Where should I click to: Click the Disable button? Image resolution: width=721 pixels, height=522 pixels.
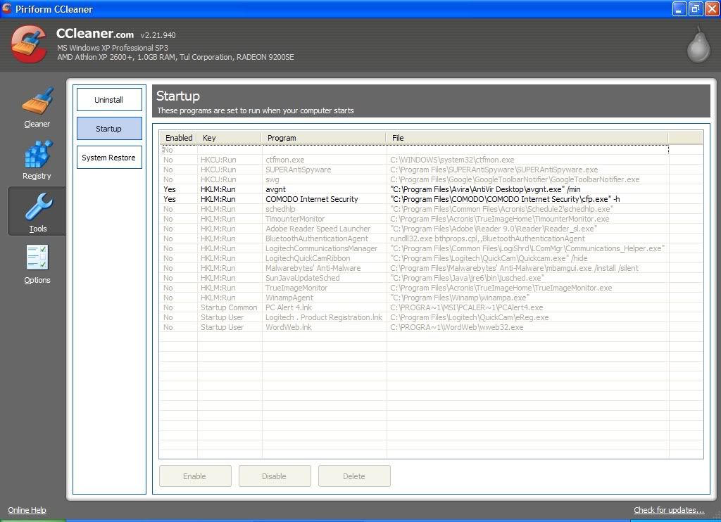tap(274, 476)
